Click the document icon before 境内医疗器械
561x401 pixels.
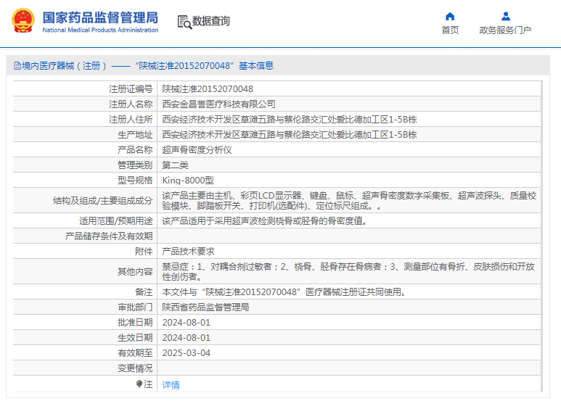[x=17, y=66]
